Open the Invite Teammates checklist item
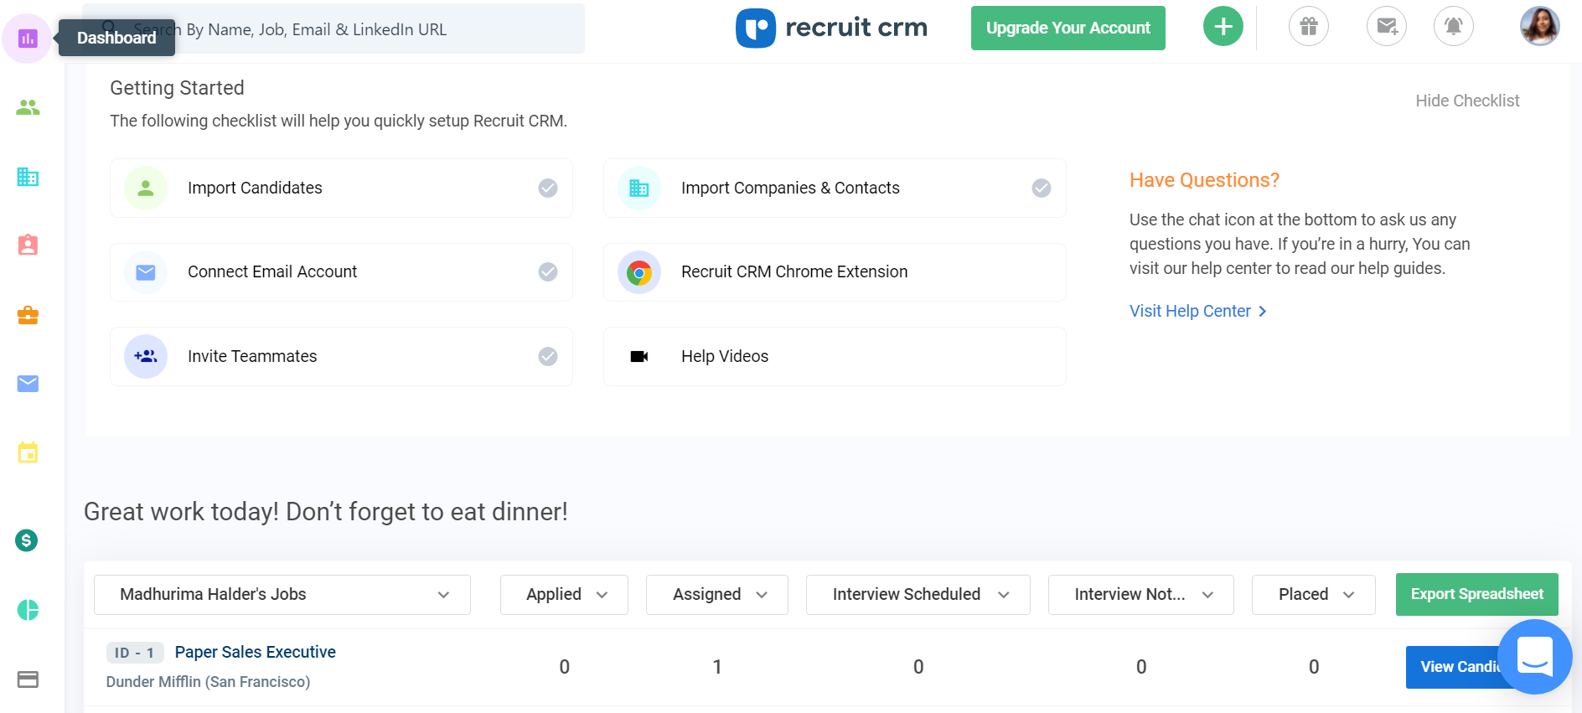 coord(341,357)
